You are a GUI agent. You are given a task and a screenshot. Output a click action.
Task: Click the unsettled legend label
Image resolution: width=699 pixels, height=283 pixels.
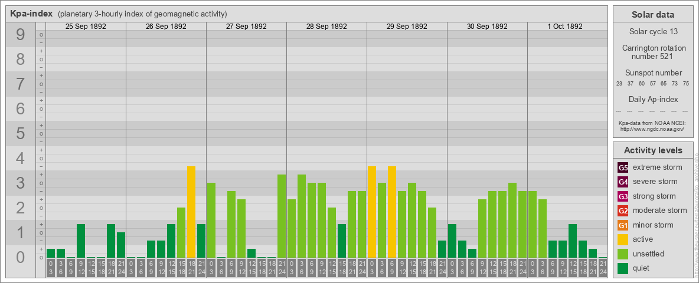pos(648,254)
